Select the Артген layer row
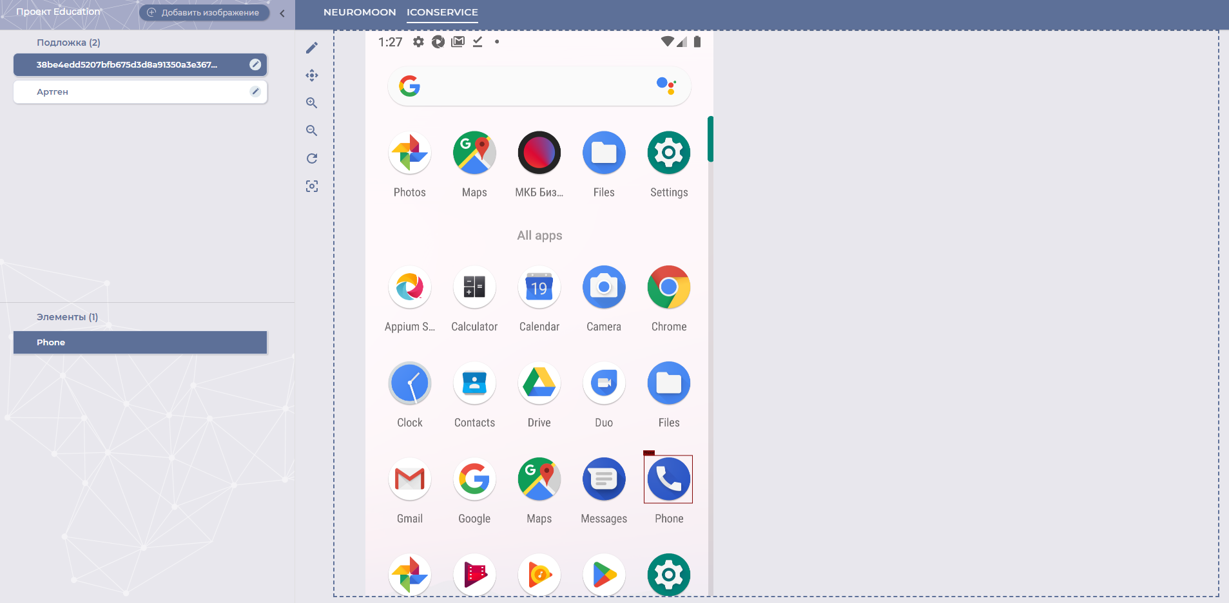Screen dimensions: 1229x603 click(x=140, y=91)
